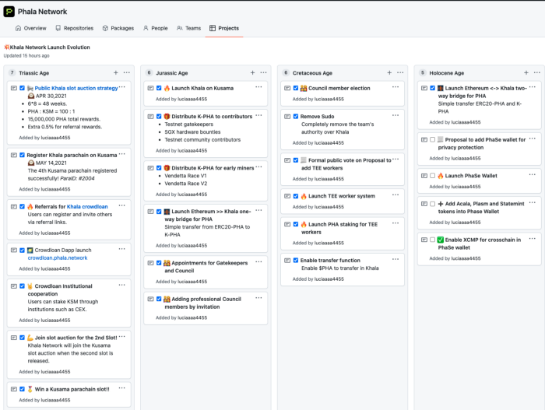545x410 pixels.
Task: Open Triassic Age column options menu
Action: pyautogui.click(x=126, y=72)
